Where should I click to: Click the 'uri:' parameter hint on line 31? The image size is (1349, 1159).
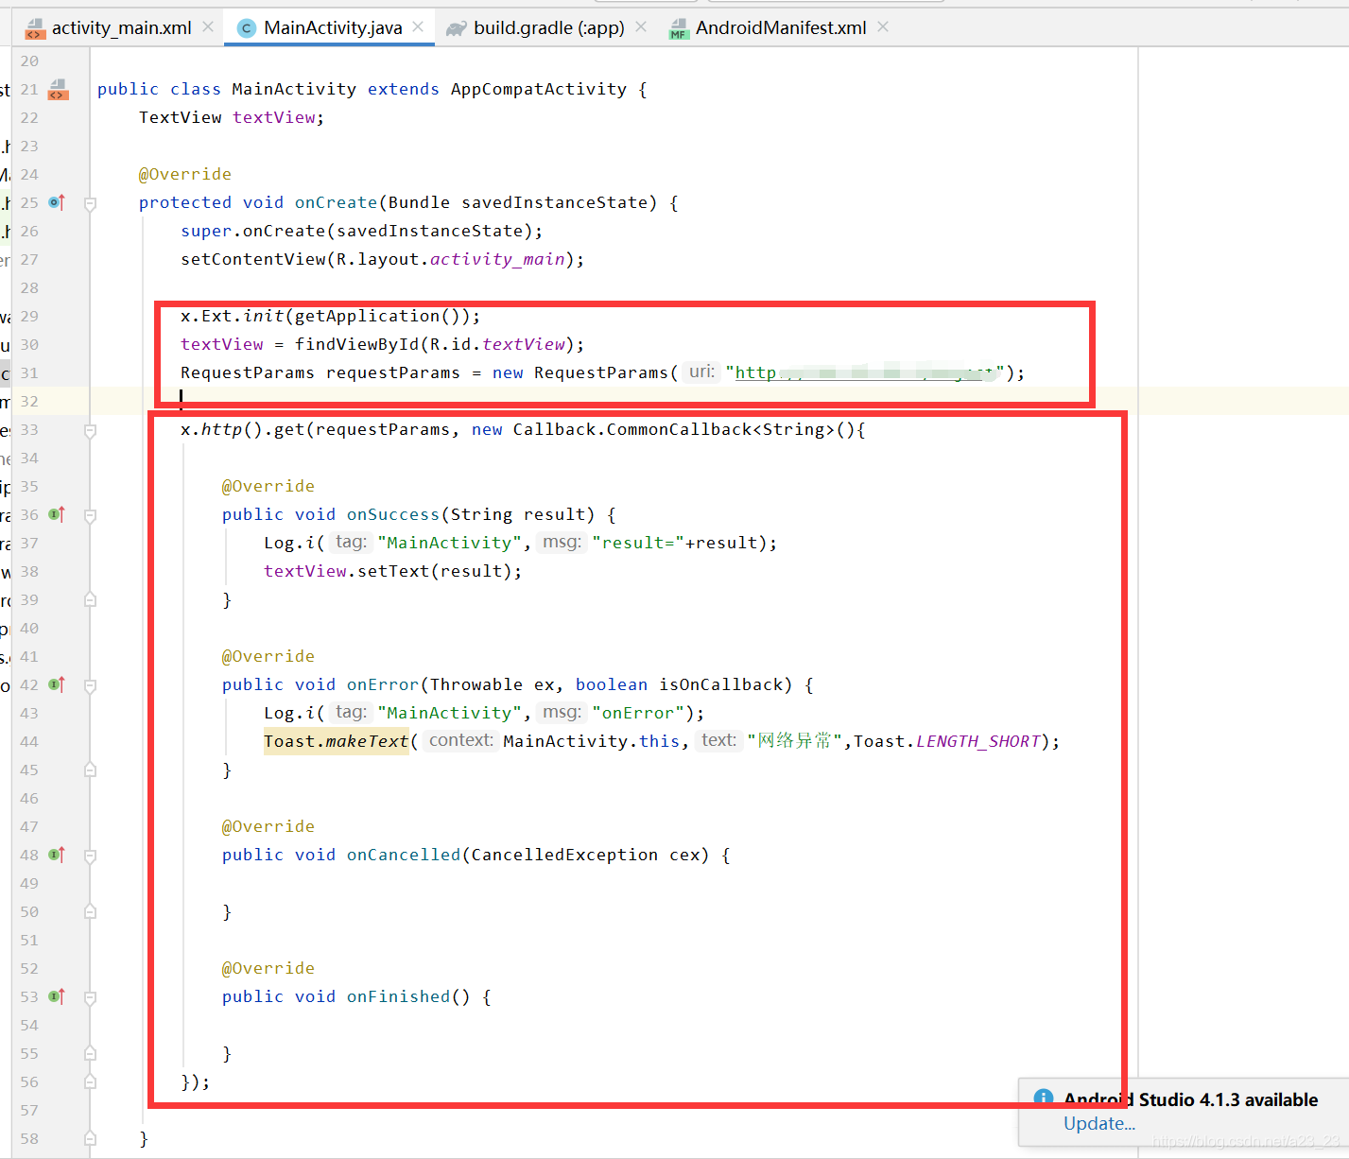point(701,372)
